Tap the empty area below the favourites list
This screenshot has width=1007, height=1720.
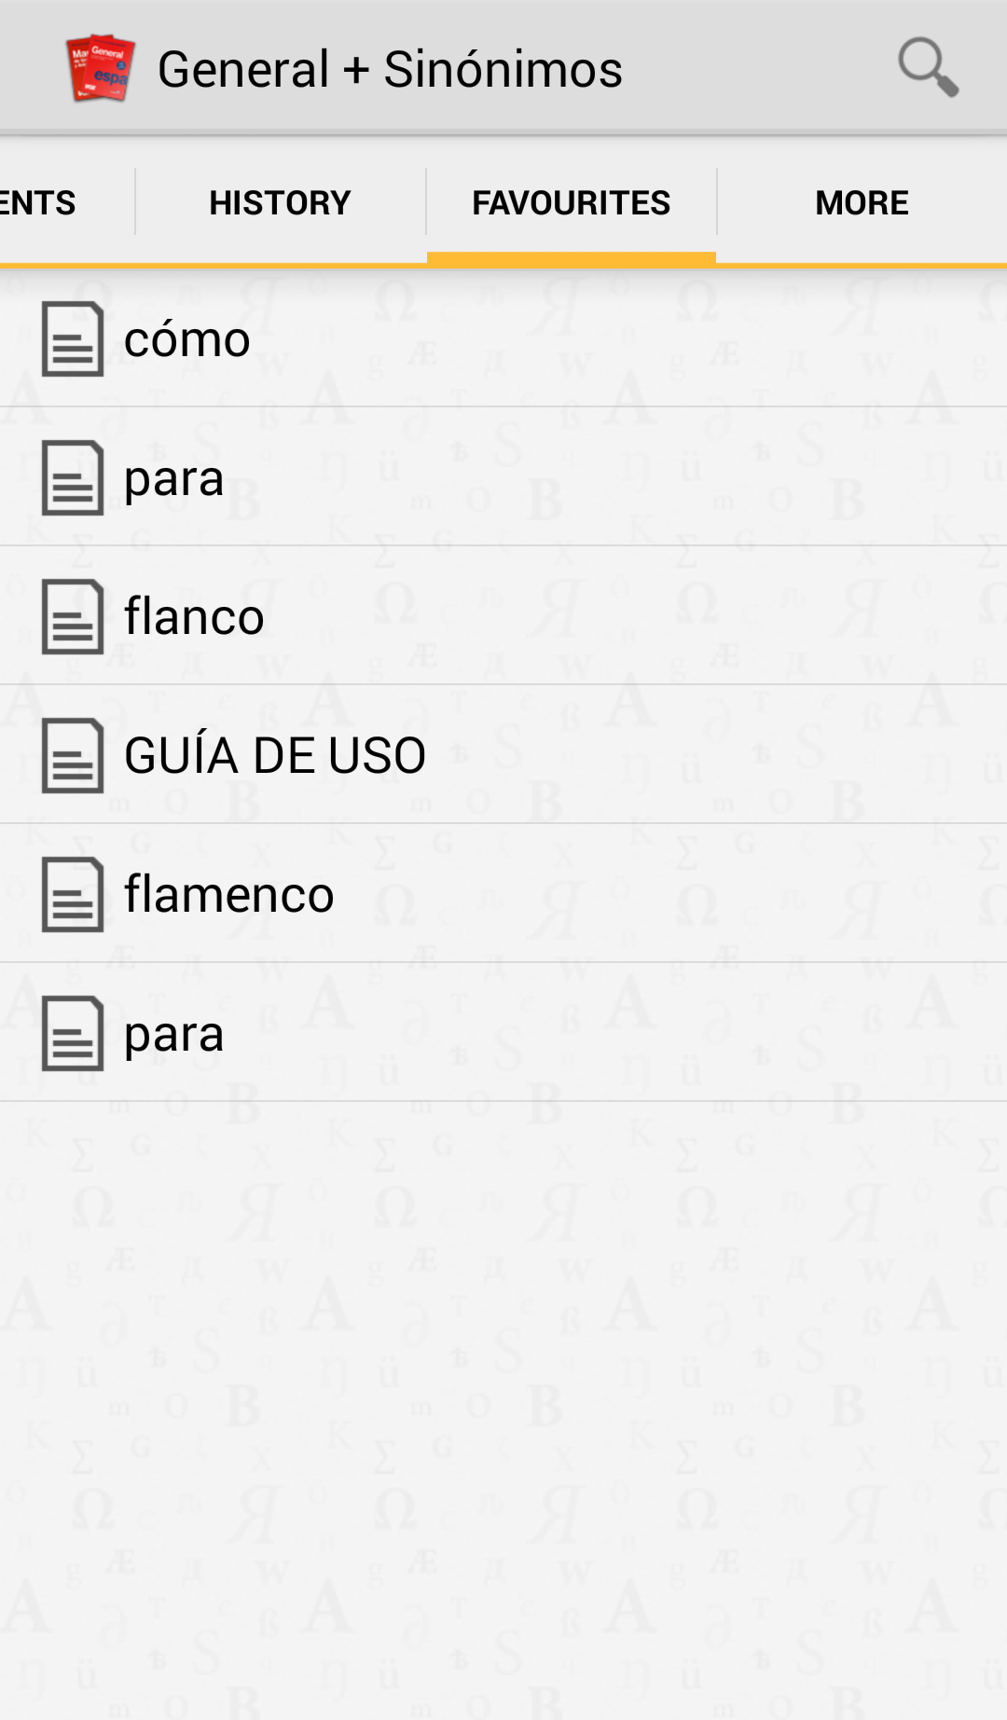pyautogui.click(x=504, y=1398)
